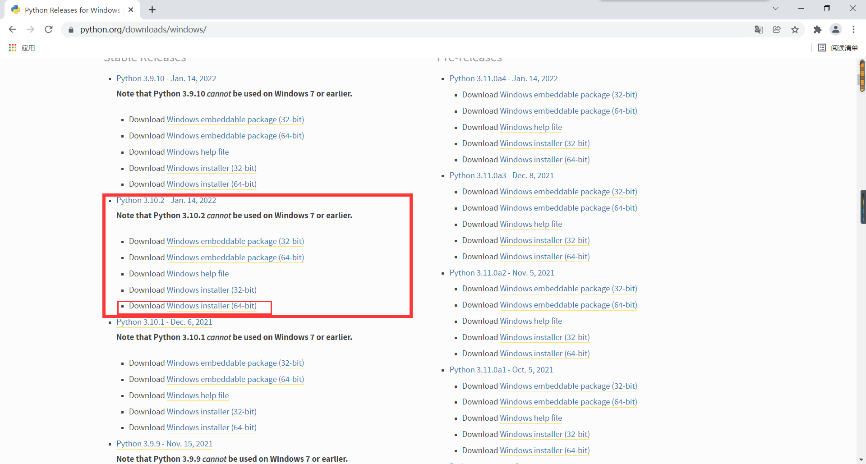Download 3.10.2 Windows installer (32-bit)

coord(212,290)
